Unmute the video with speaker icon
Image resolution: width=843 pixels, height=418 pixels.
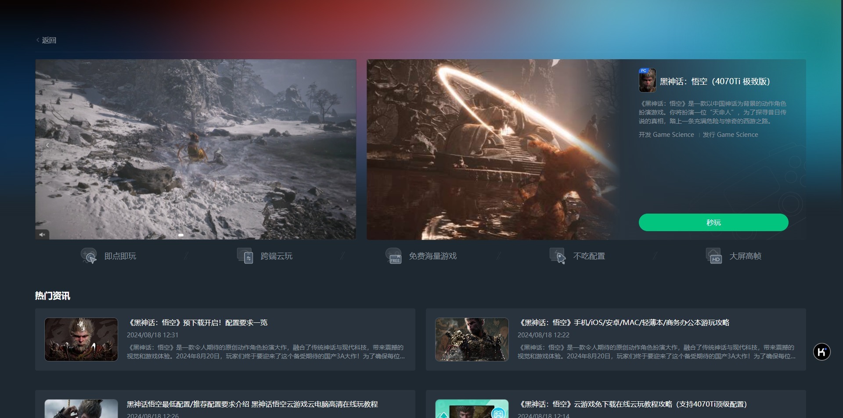(x=42, y=235)
